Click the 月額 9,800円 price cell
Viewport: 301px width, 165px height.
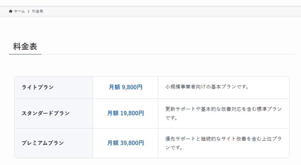126,87
